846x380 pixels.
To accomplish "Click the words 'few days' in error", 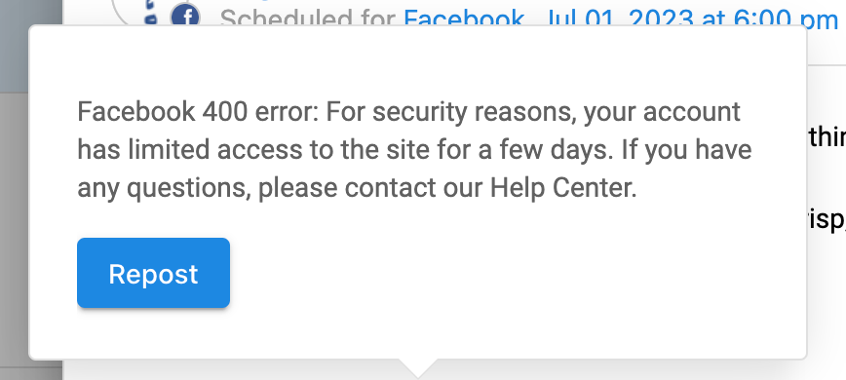I will (556, 150).
